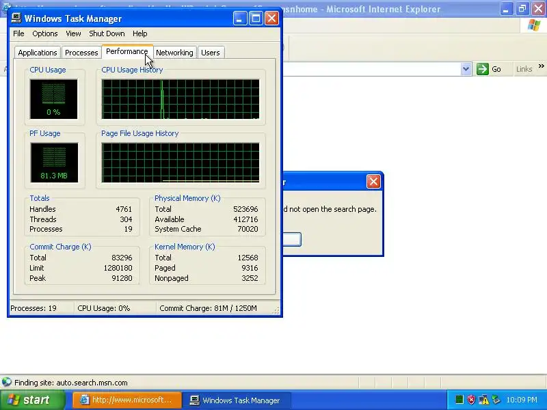Click the PF Usage gauge showing 81.3 MB
Viewport: 547px width, 410px height.
[54, 163]
